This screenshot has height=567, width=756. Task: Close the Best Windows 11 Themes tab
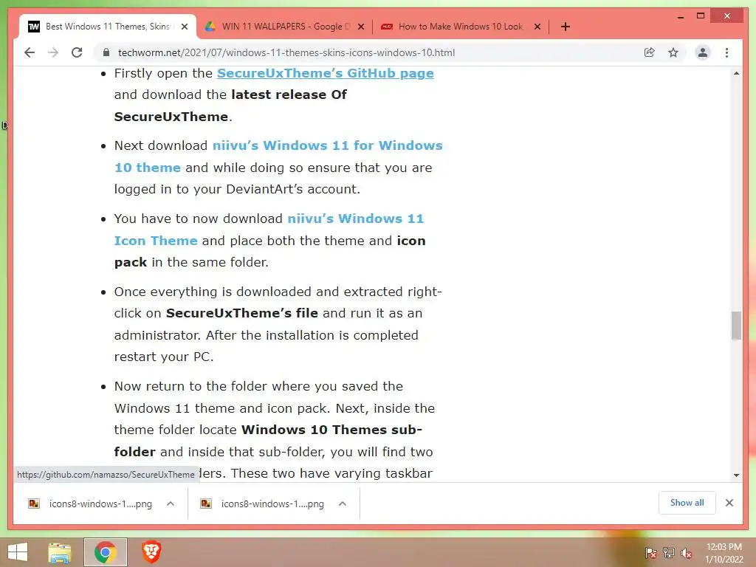[184, 27]
